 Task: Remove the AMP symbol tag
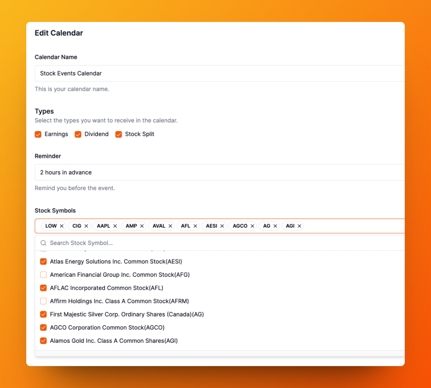142,226
